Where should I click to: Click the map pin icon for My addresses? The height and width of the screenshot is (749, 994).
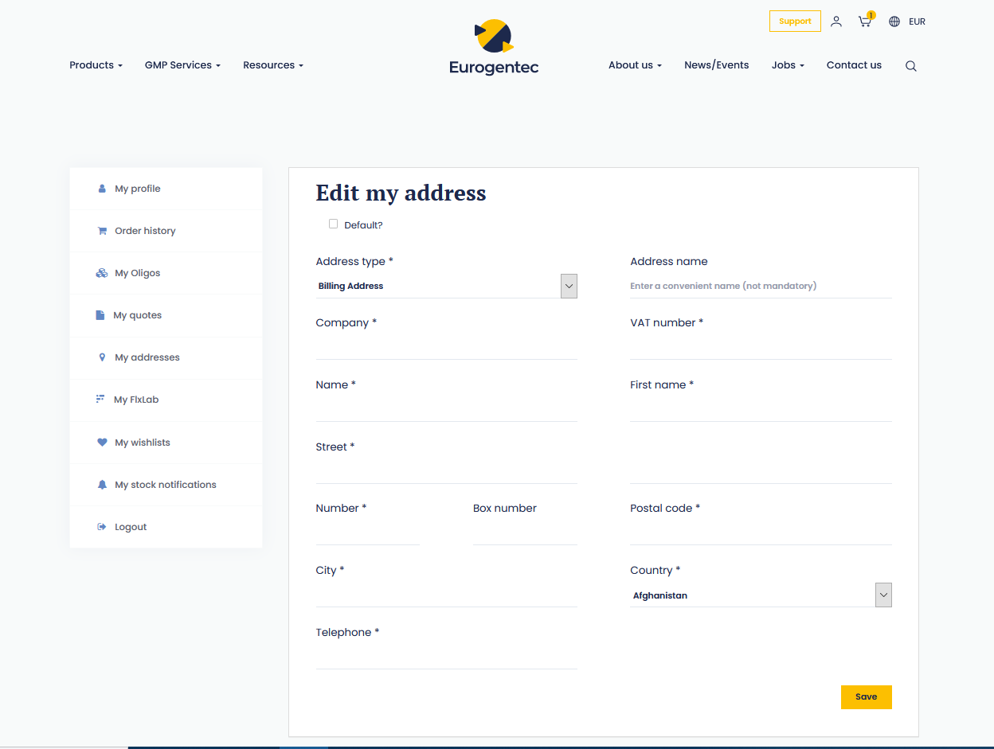coord(102,357)
